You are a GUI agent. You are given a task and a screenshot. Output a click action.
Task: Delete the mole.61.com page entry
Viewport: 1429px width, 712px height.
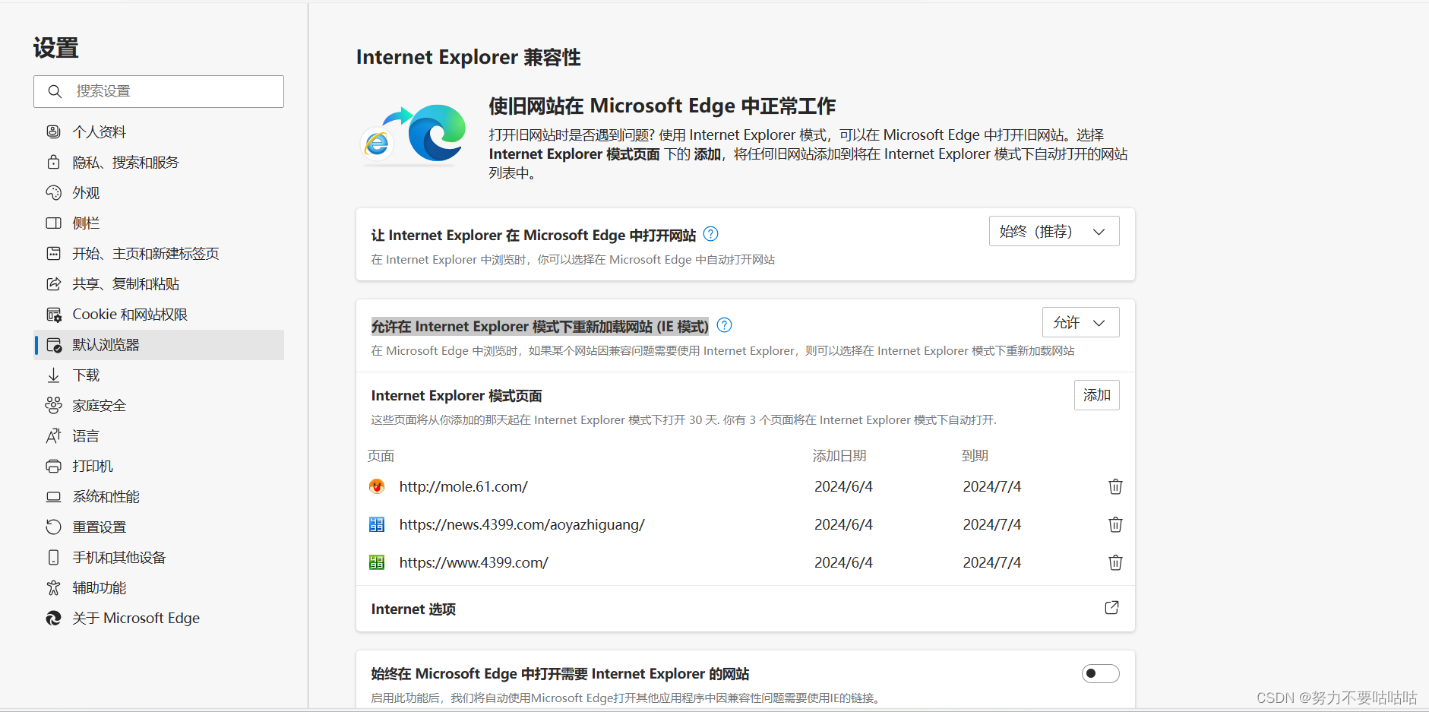point(1114,486)
